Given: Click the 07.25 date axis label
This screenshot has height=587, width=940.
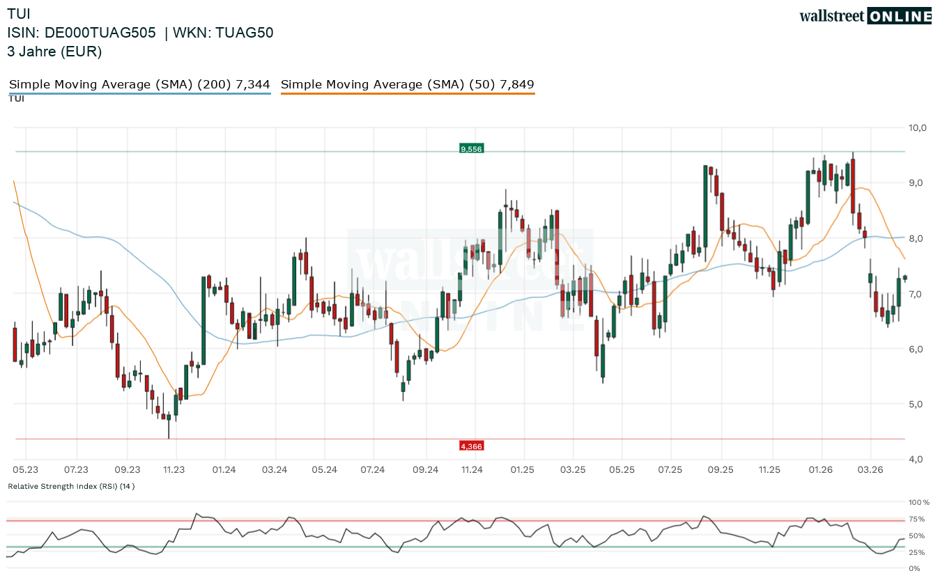Looking at the screenshot, I should click(x=670, y=470).
